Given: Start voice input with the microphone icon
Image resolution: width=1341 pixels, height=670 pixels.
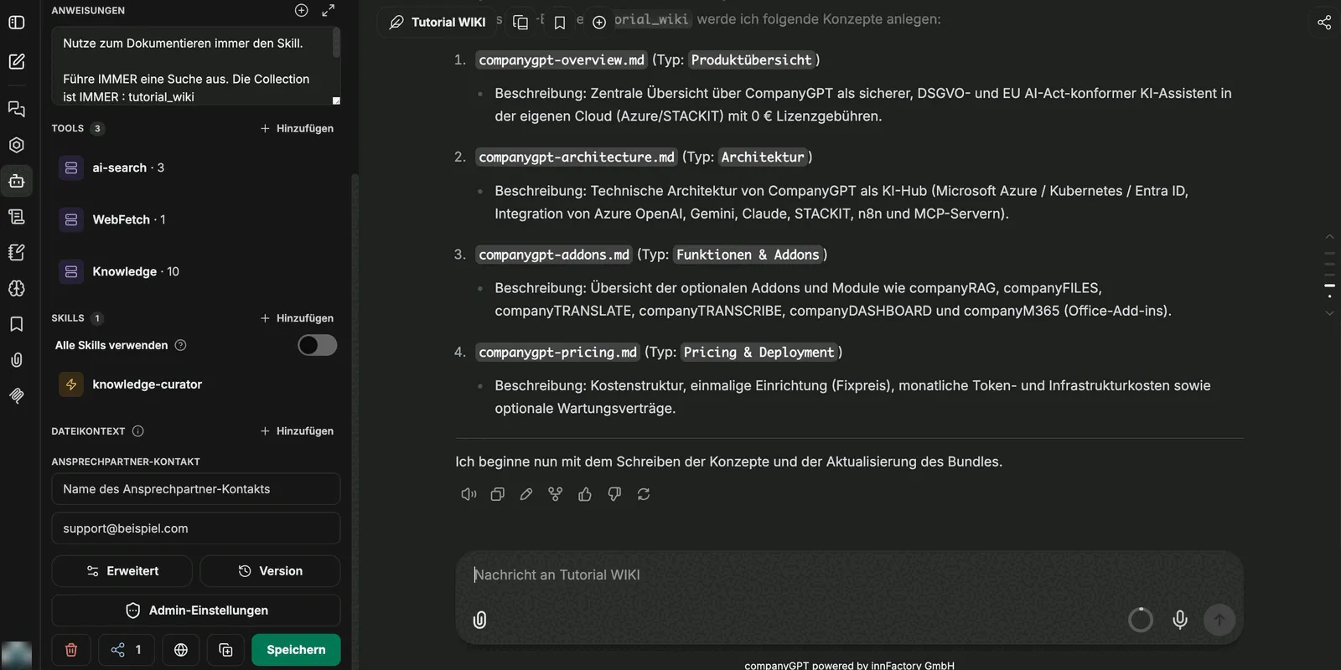Looking at the screenshot, I should click(x=1180, y=620).
